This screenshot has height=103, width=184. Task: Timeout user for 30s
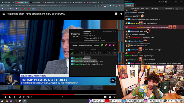coord(82,53)
